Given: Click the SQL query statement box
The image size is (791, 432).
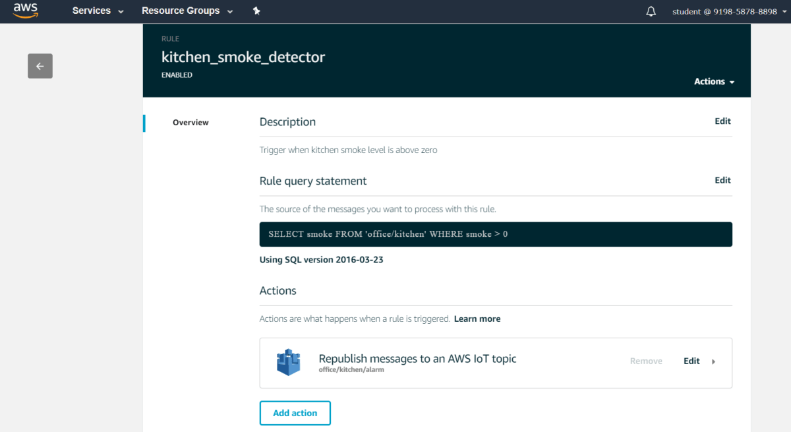Looking at the screenshot, I should (496, 234).
